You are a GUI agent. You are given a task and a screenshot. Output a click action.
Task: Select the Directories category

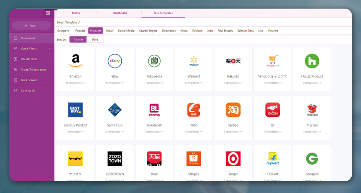coord(169,31)
